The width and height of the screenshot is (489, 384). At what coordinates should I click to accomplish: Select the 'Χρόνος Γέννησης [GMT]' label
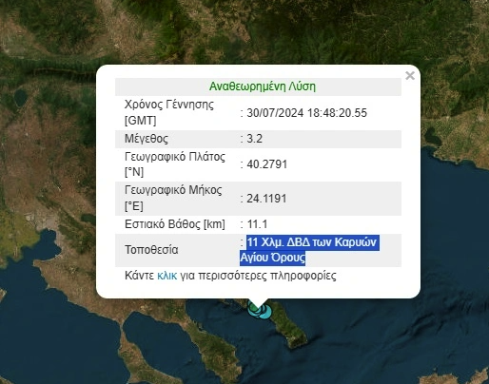(x=169, y=112)
